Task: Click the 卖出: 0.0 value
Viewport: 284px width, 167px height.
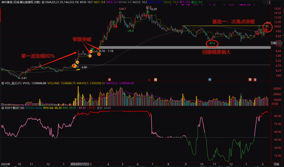Action: pos(197,2)
